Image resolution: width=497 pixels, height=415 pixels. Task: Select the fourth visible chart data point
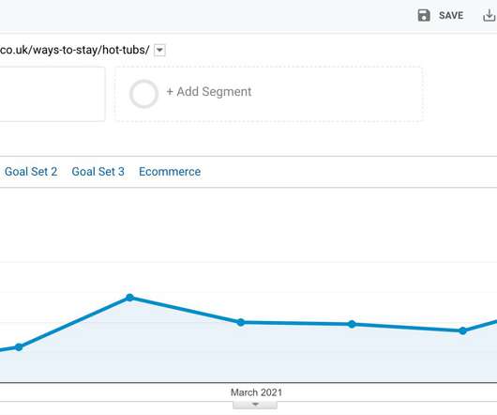(x=352, y=324)
